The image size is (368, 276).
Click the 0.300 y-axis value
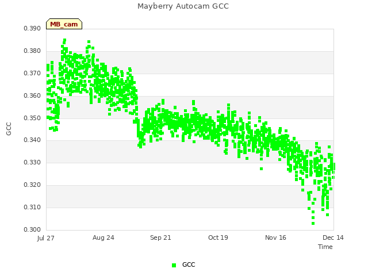tap(32, 229)
